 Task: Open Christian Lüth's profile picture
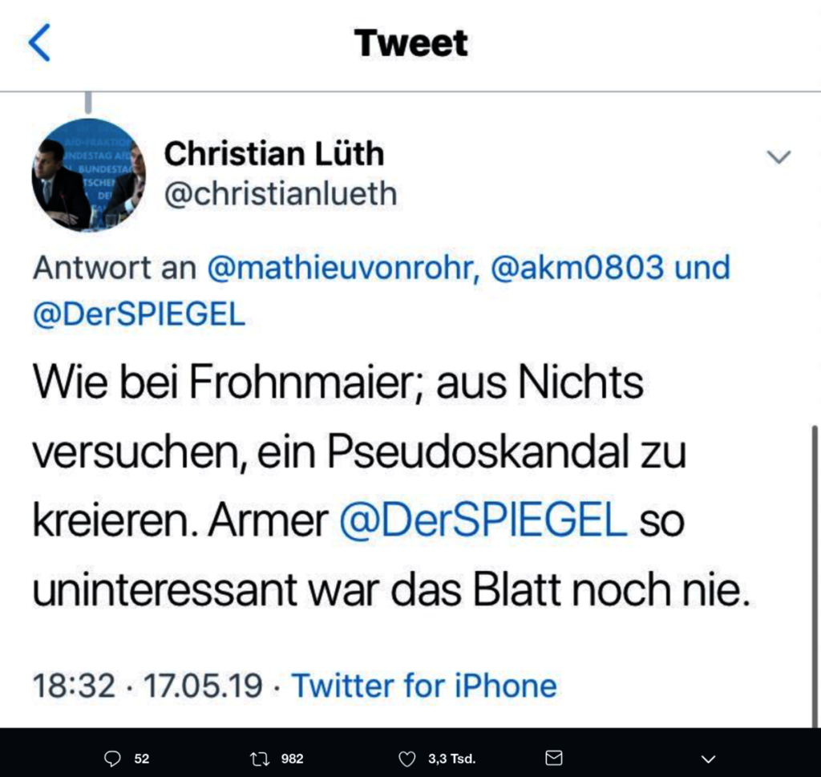point(88,175)
